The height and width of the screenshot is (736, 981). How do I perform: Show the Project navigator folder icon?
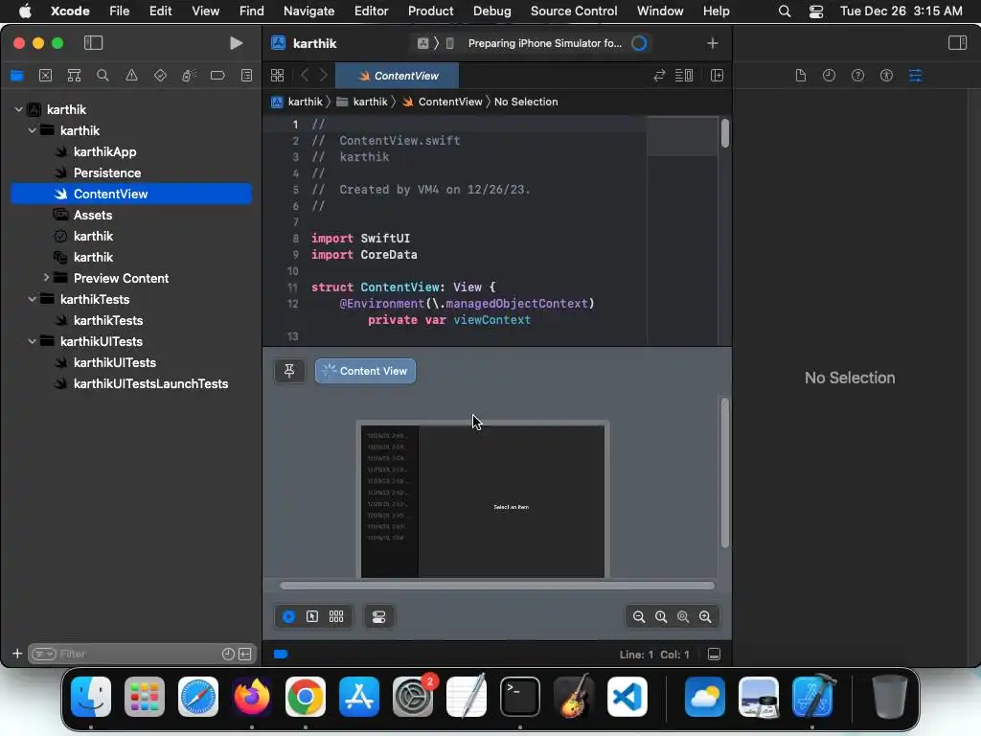tap(17, 76)
